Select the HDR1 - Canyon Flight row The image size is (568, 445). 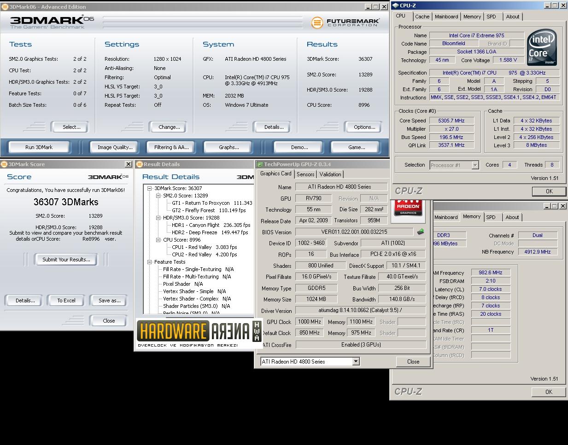click(211, 225)
